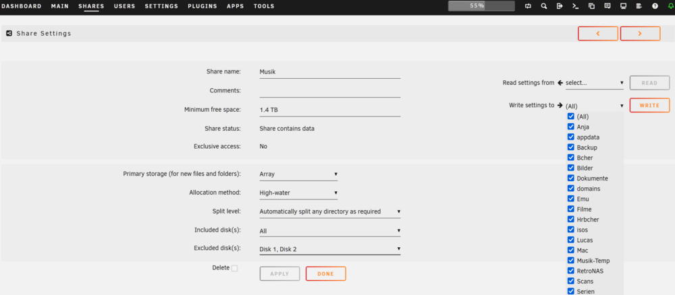Open the APPS tab
The width and height of the screenshot is (675, 295).
pyautogui.click(x=236, y=6)
